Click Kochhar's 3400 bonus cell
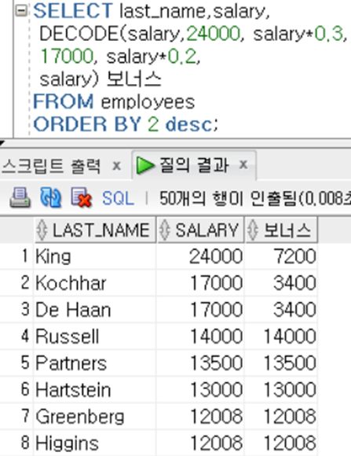Screen dimensions: 351x456 [281, 283]
